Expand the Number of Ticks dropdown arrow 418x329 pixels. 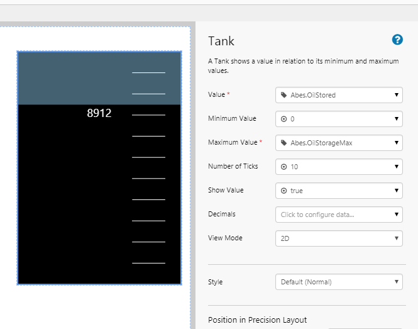tap(397, 167)
